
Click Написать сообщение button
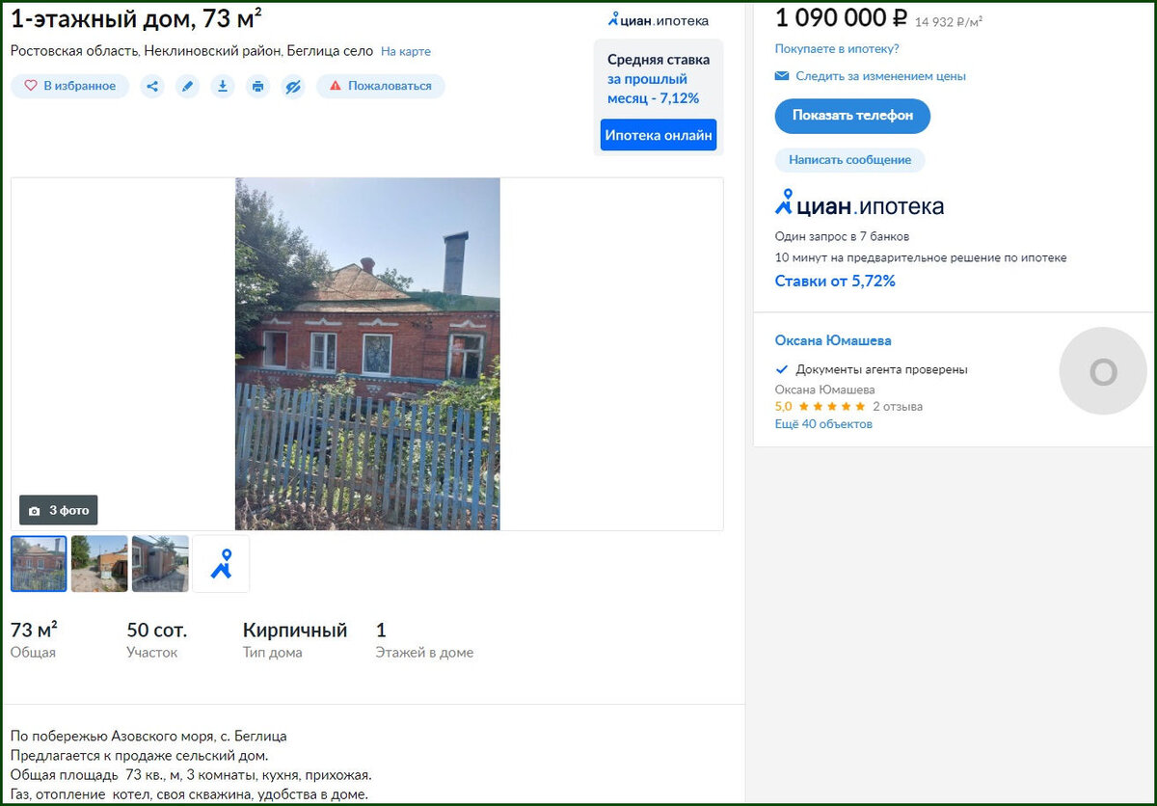click(849, 160)
